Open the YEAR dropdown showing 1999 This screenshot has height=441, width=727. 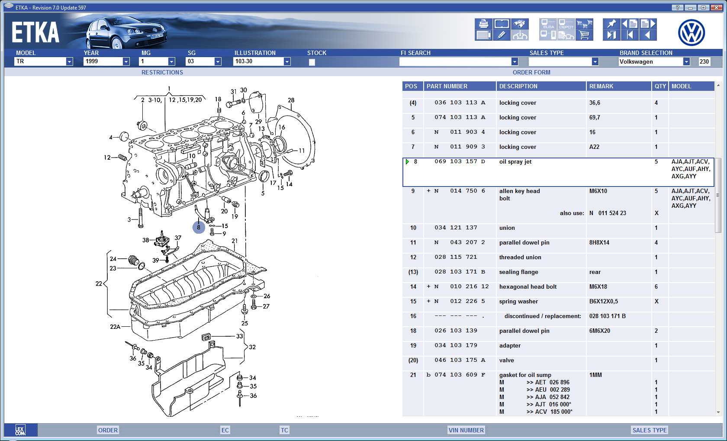[126, 61]
